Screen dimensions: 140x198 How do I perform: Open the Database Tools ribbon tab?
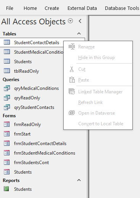(x=122, y=8)
